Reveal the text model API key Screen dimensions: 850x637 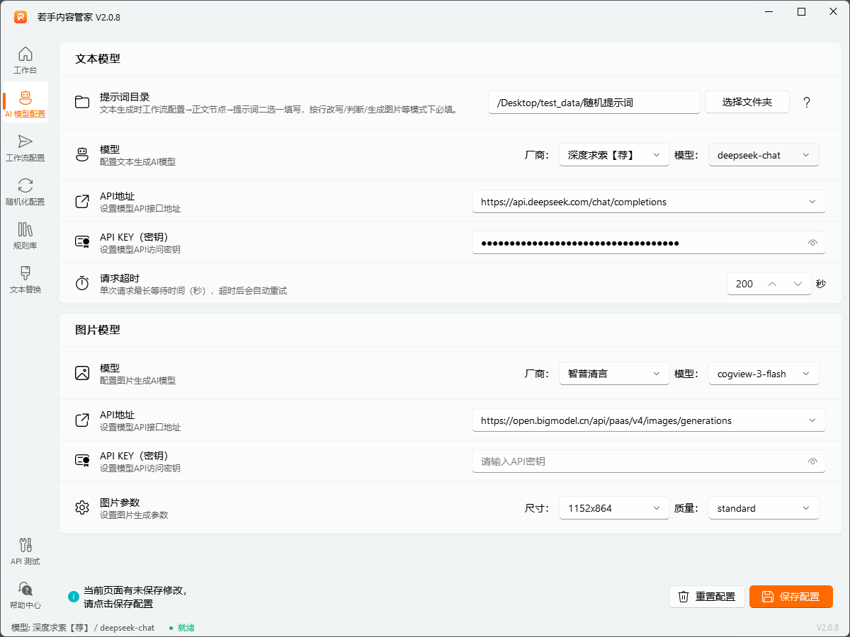[812, 242]
